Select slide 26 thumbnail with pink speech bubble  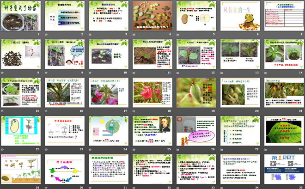pyautogui.click(x=196, y=131)
